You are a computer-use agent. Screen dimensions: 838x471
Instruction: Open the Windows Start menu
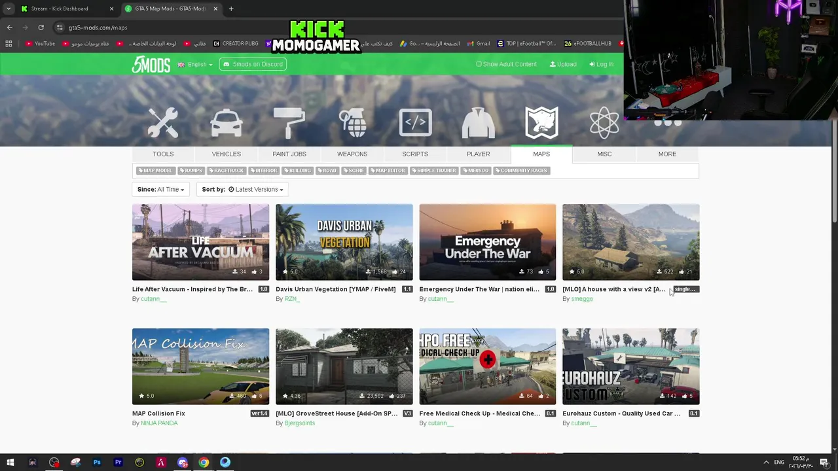point(11,462)
